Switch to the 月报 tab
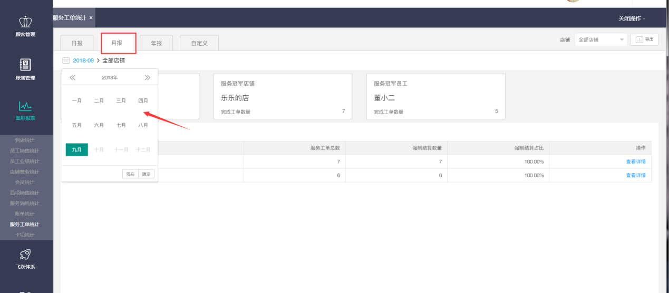This screenshot has height=293, width=669. point(117,43)
